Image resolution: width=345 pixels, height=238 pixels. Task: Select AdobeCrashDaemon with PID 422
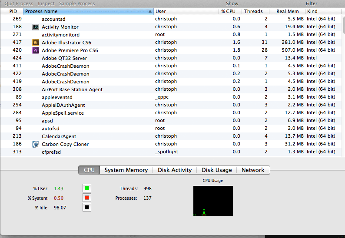[171, 74]
